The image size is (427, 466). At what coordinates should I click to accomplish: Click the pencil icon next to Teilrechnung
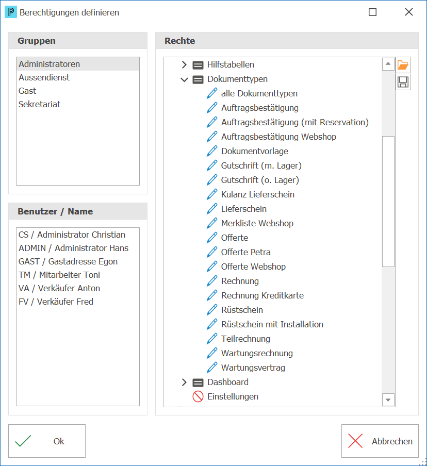pyautogui.click(x=212, y=339)
